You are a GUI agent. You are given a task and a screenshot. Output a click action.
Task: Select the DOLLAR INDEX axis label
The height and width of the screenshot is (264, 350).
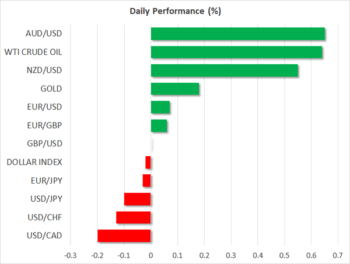pos(34,162)
